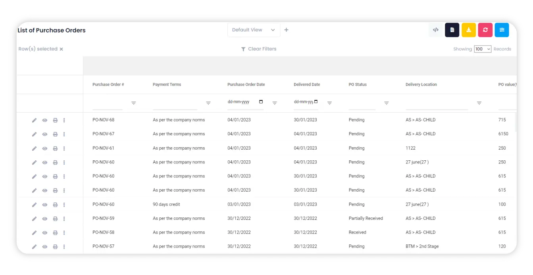Select the Purchase Order Date column header
Image resolution: width=533 pixels, height=275 pixels.
coord(246,85)
